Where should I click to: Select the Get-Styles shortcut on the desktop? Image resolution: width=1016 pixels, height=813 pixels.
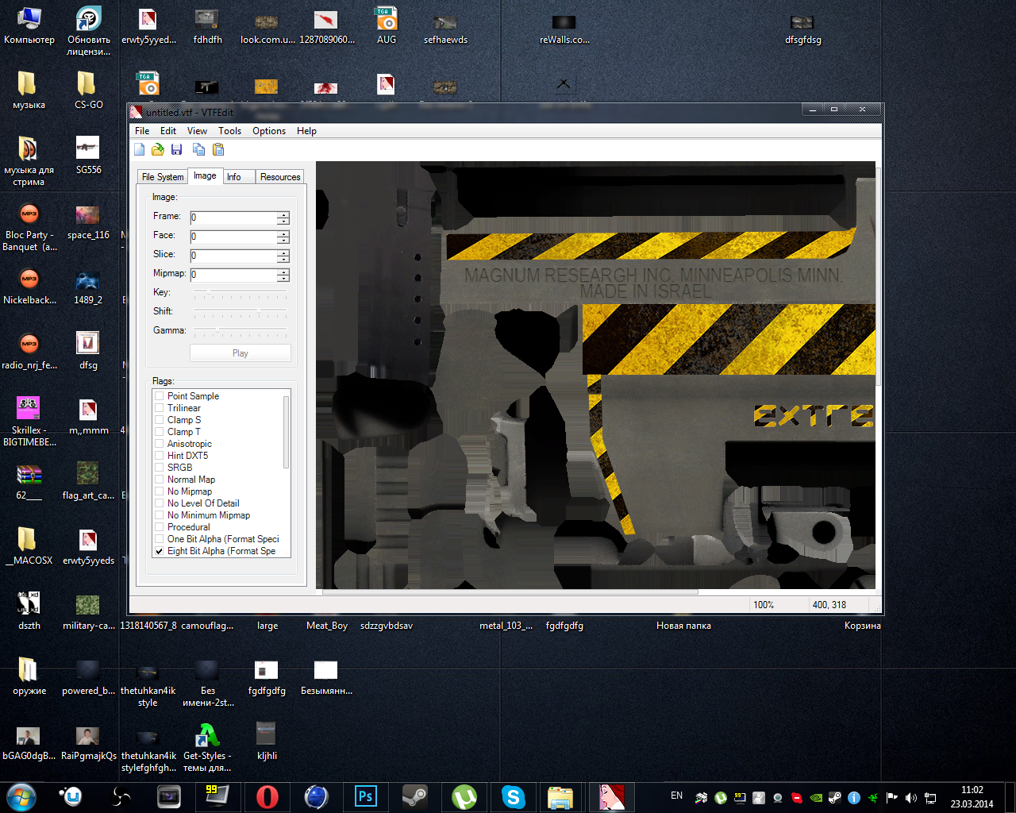pos(207,747)
